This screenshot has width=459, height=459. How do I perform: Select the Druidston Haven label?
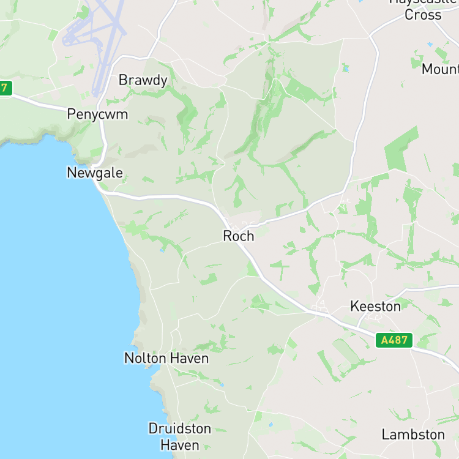tap(180, 437)
